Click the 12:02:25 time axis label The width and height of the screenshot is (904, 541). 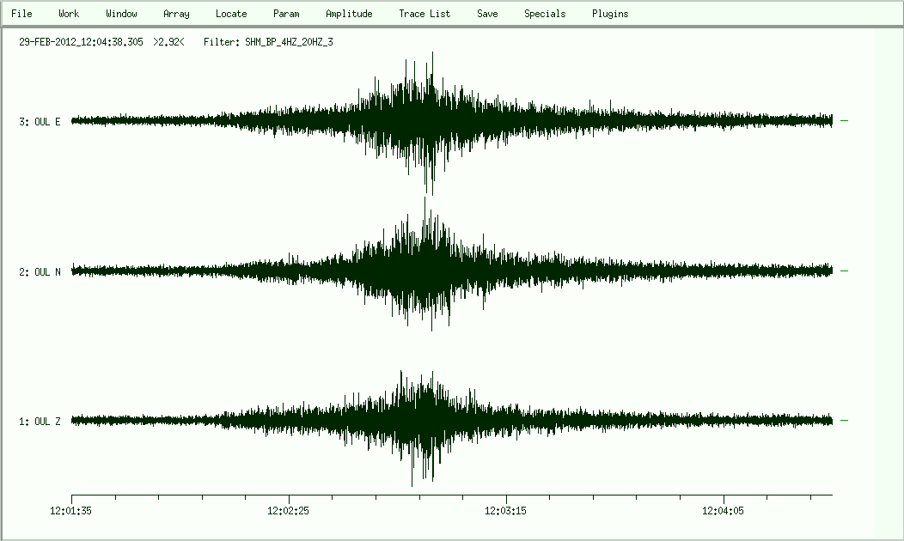pyautogui.click(x=290, y=510)
